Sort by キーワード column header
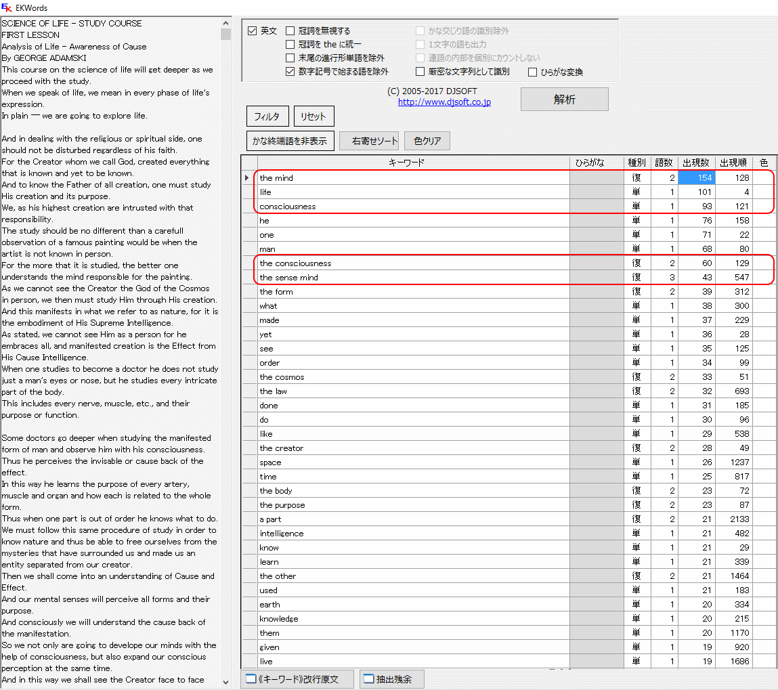778x690 pixels. (x=413, y=163)
